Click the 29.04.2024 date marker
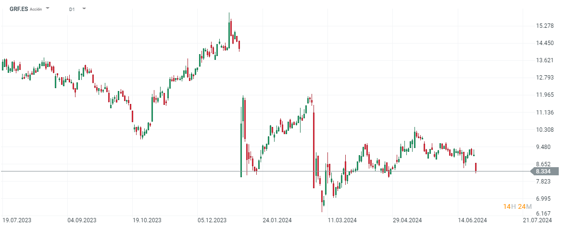Screen dimensions: 565x228 [x=407, y=220]
